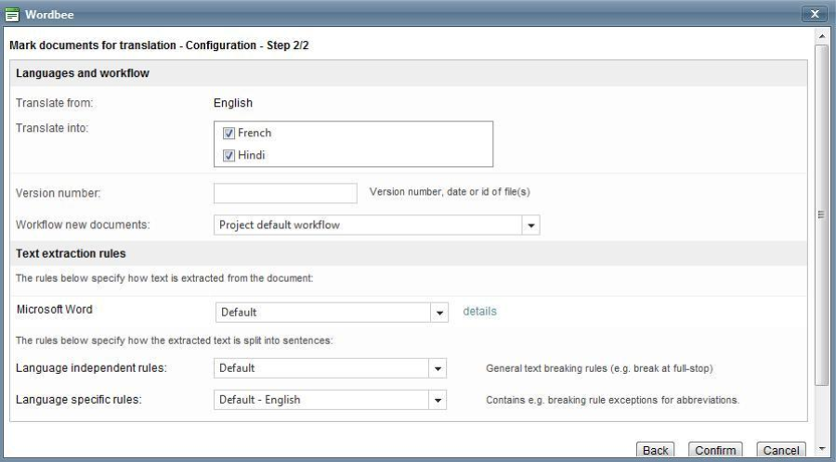
Task: Toggle the Hindi language checkbox
Action: 229,155
